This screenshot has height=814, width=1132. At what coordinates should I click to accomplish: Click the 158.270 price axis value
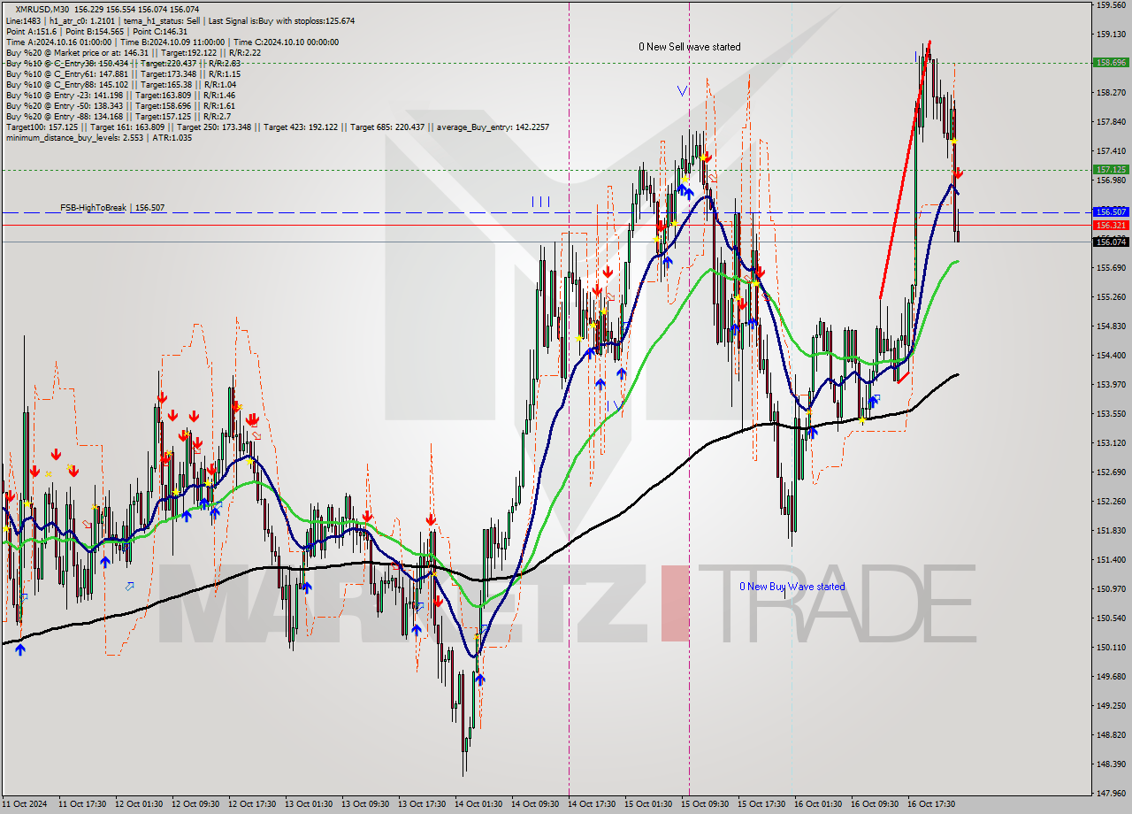pos(1112,92)
